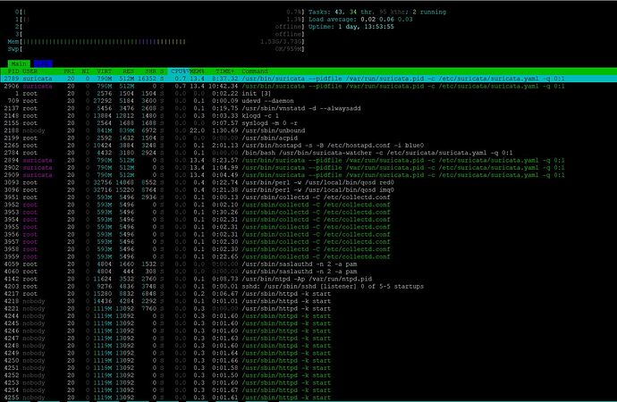Viewport: 617px width, 402px height.
Task: Click the Command column header
Action: pyautogui.click(x=255, y=71)
